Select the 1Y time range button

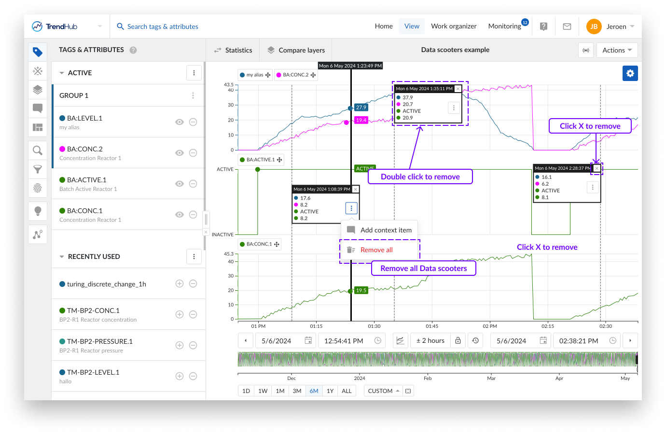330,391
